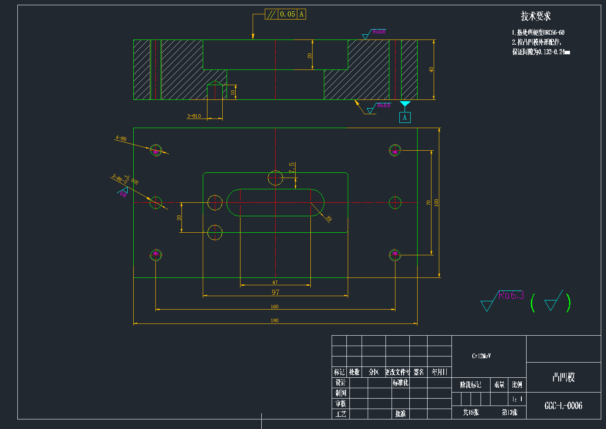The image size is (606, 429).
Task: Select the roughness symbol inside the green parentheses
Action: coord(553,300)
